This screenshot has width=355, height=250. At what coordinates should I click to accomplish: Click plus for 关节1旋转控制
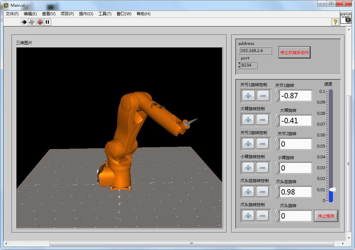coord(248,96)
